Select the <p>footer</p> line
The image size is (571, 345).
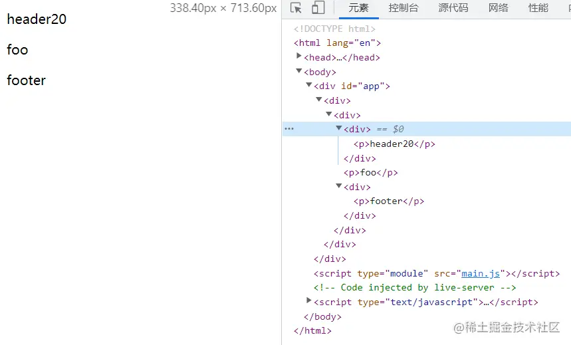[x=389, y=201]
